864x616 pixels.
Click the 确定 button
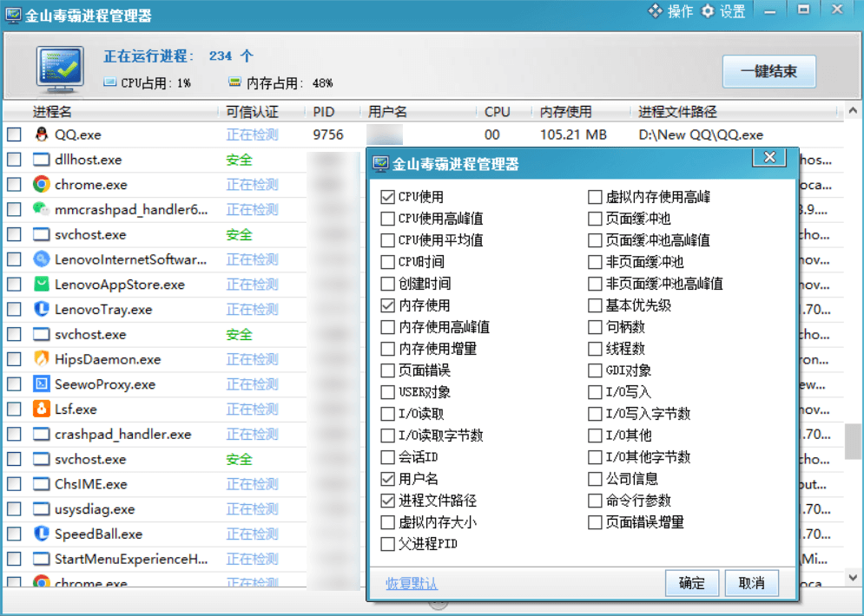[691, 583]
